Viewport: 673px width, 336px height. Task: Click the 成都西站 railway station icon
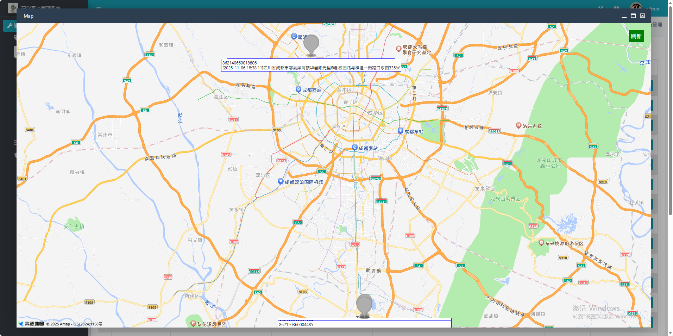tap(298, 89)
